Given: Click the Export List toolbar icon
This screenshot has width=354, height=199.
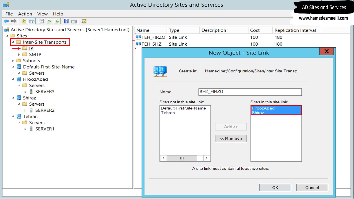Looking at the screenshot, I should [56, 21].
